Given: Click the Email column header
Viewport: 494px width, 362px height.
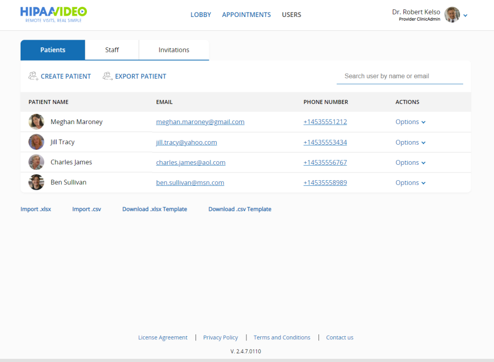Looking at the screenshot, I should [164, 102].
